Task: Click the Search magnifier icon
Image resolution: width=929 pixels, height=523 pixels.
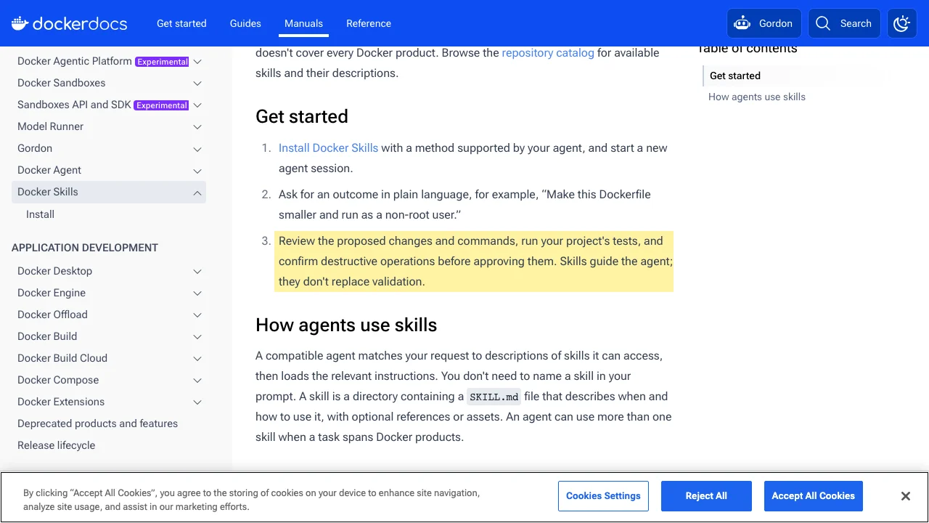Action: pos(822,23)
